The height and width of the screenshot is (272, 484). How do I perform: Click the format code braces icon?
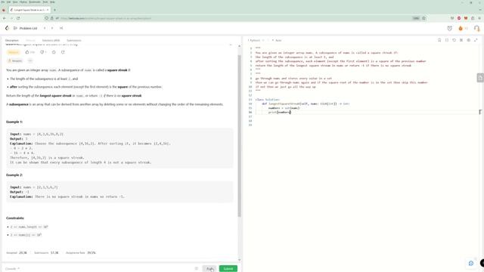[x=447, y=40]
